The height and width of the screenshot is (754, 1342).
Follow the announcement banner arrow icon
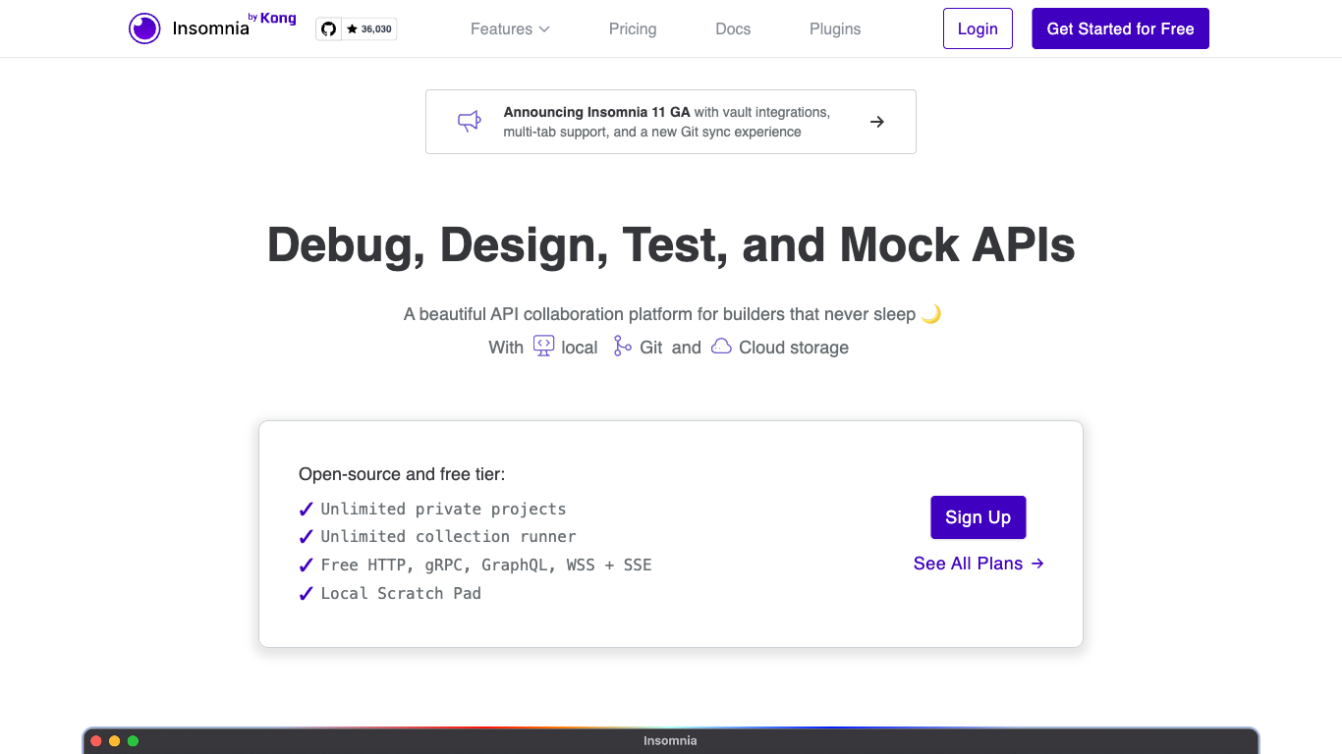(x=877, y=122)
